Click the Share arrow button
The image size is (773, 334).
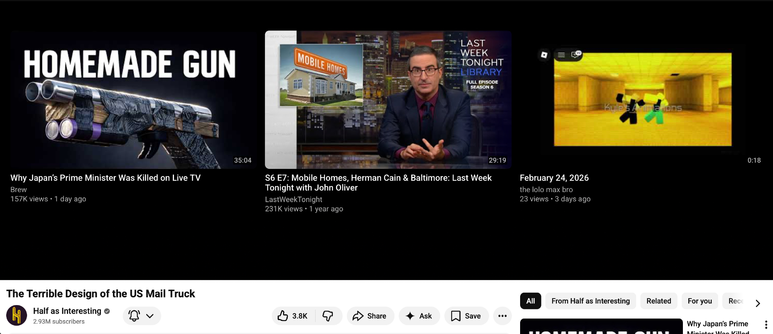click(x=370, y=316)
